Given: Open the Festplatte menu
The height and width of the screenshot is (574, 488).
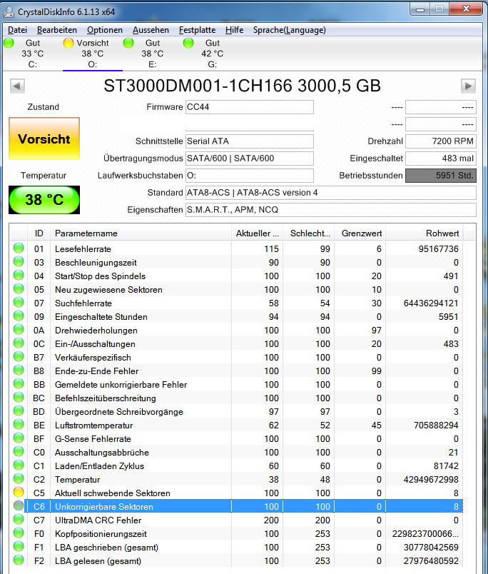Looking at the screenshot, I should pyautogui.click(x=197, y=30).
